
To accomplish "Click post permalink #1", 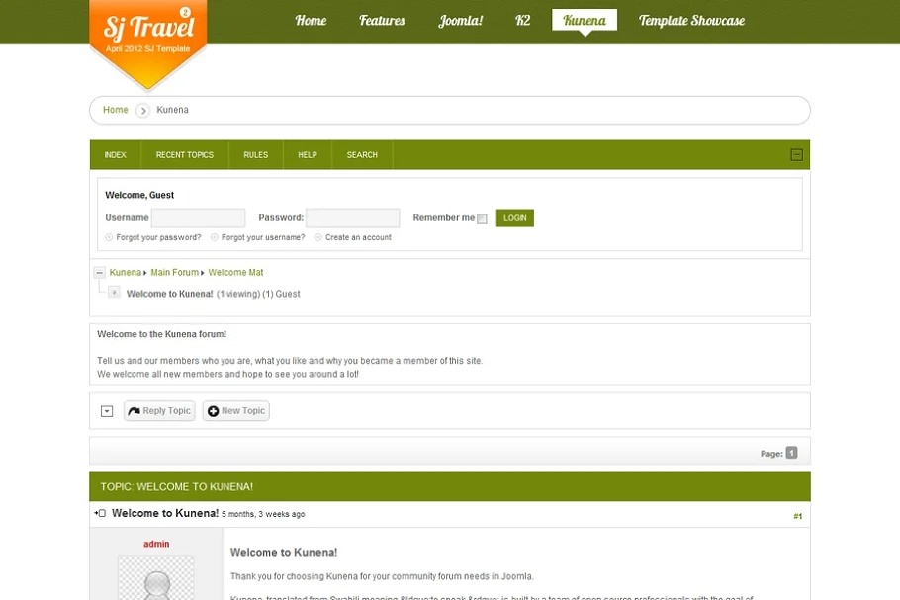I will (x=797, y=516).
